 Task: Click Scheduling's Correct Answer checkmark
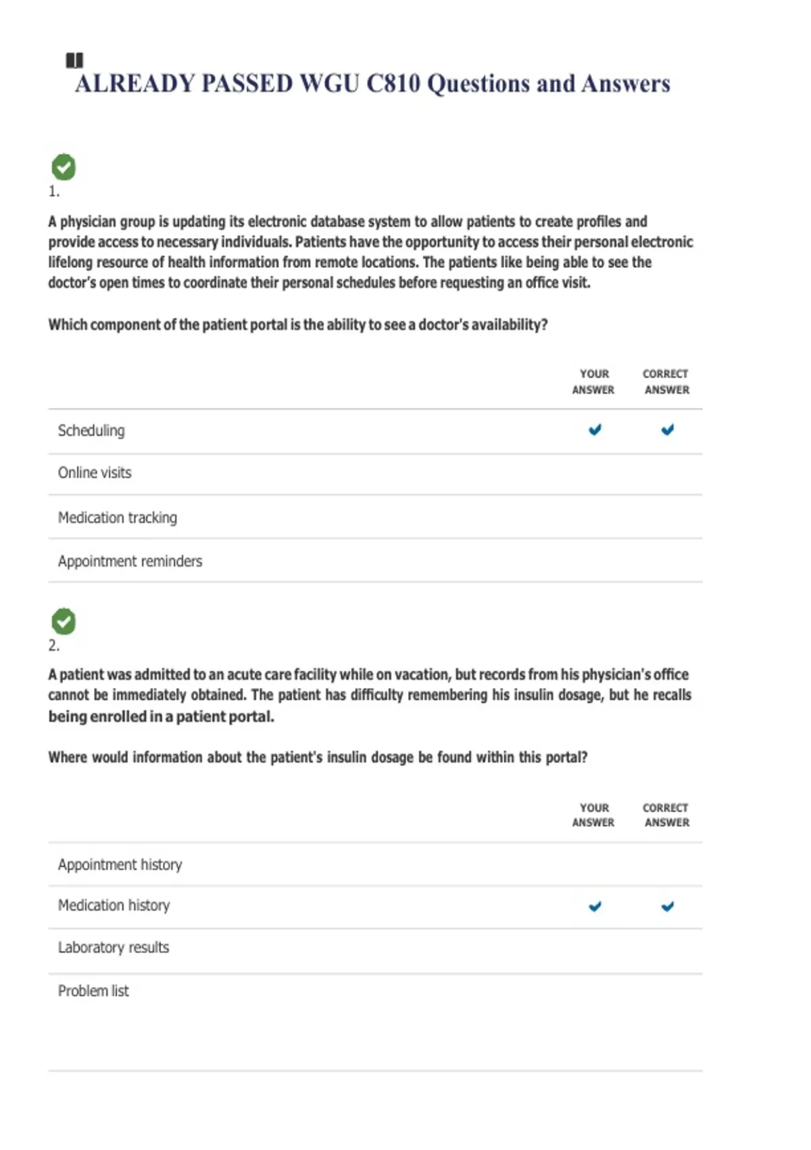(x=667, y=430)
